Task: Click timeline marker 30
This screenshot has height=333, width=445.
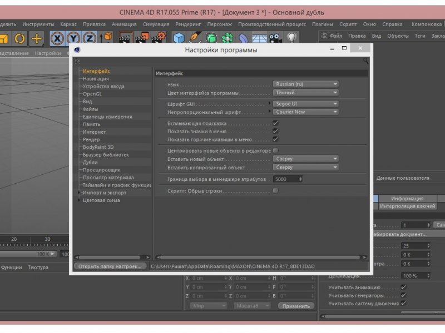Action: 47,239
